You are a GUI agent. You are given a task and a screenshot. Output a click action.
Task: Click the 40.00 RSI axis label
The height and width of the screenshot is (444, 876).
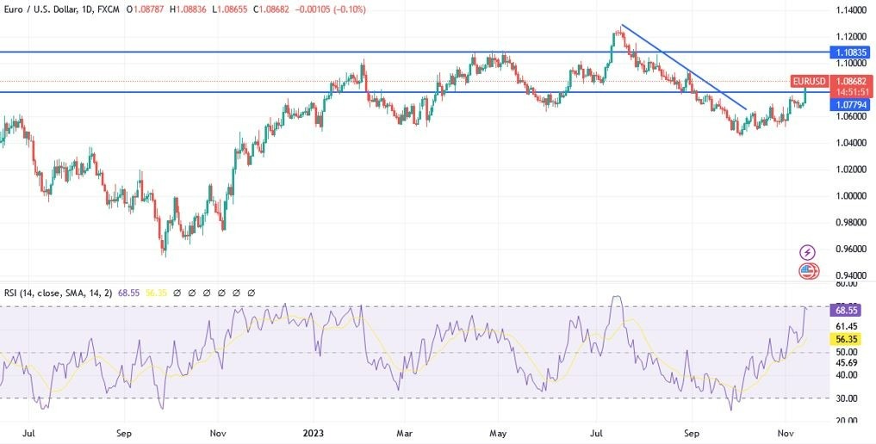[847, 374]
